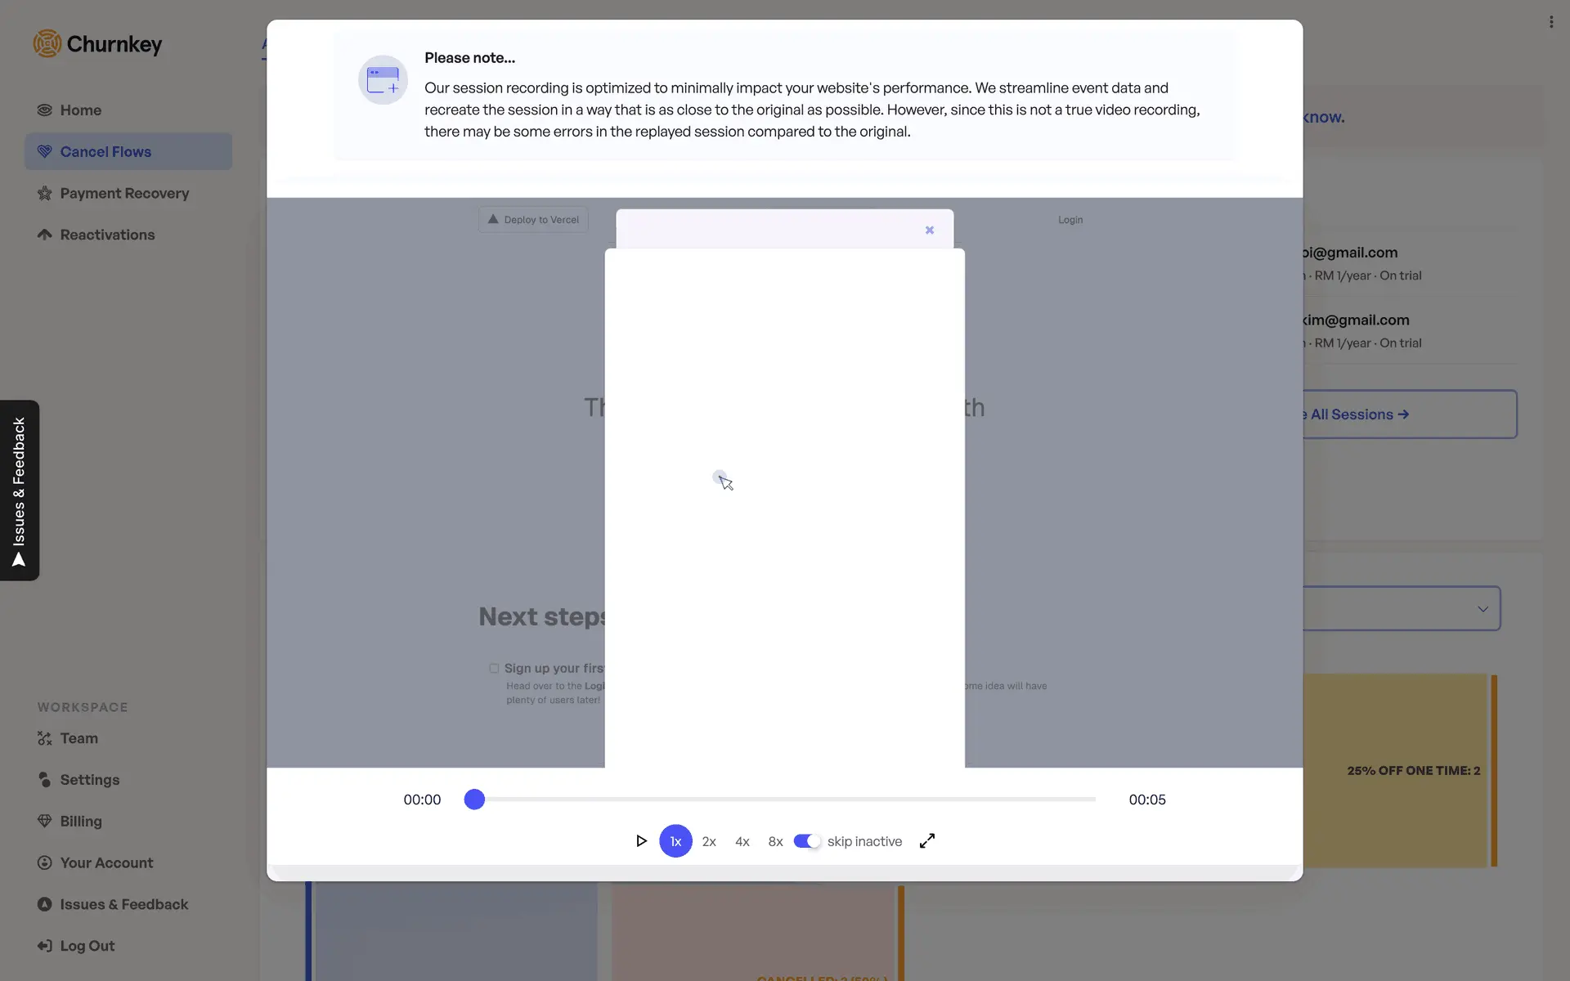This screenshot has height=981, width=1570.
Task: Open Billing from the sidebar
Action: click(80, 822)
